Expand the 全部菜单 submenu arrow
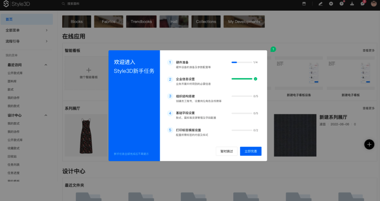 47,30
